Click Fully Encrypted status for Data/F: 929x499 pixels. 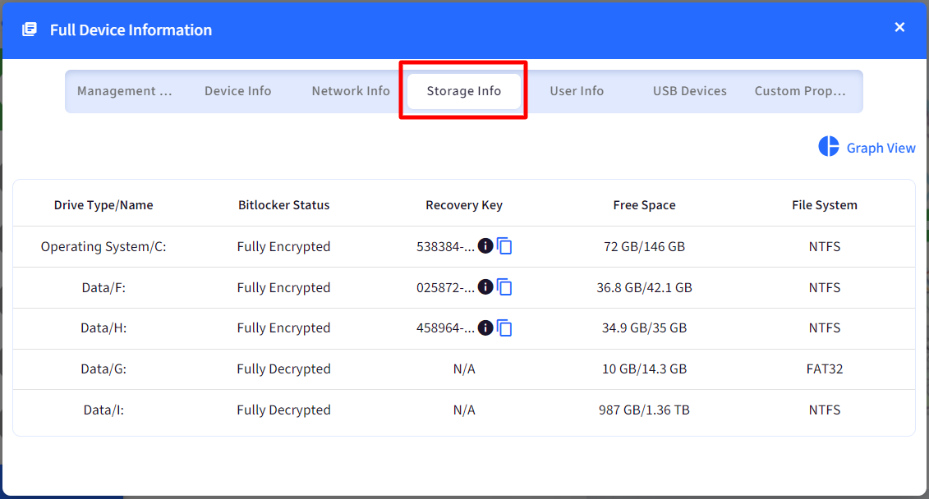point(284,288)
